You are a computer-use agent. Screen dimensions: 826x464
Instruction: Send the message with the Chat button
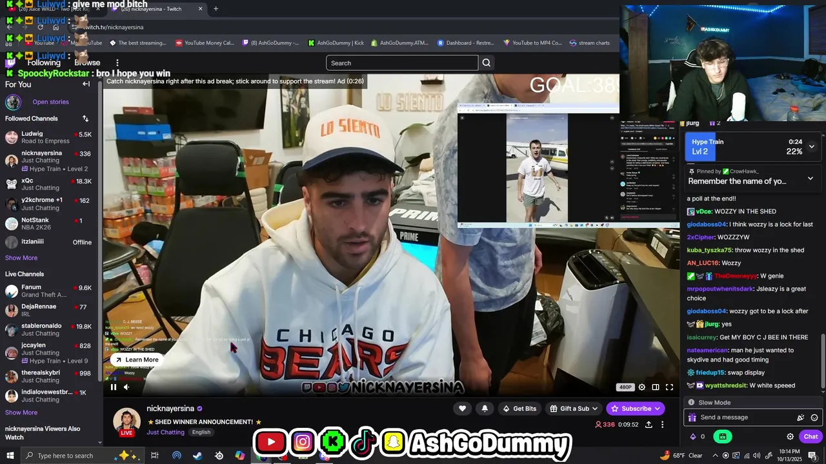pos(811,436)
